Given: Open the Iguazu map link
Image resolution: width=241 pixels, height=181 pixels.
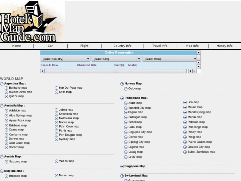Looking at the screenshot, I should point(16,96).
